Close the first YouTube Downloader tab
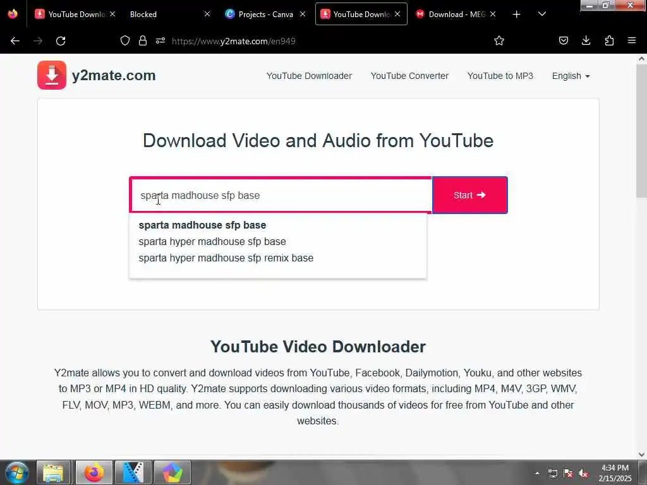647x485 pixels. [112, 14]
